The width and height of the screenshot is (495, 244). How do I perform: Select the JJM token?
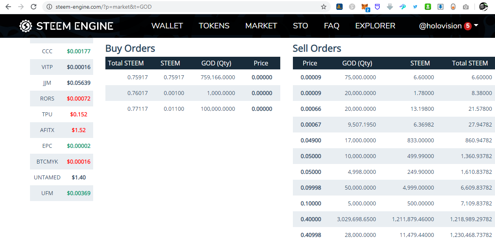click(x=62, y=83)
